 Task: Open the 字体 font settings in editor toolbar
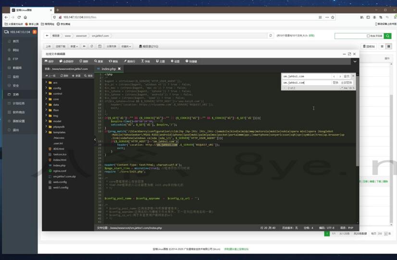[146, 62]
